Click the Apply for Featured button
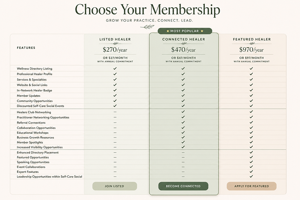This screenshot has width=300, height=200. click(252, 186)
